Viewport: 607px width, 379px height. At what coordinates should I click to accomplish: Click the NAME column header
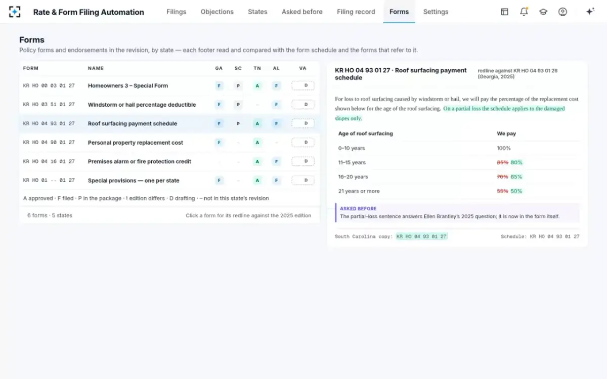click(96, 68)
